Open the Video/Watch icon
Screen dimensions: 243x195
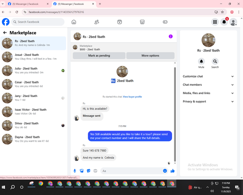click(120, 22)
